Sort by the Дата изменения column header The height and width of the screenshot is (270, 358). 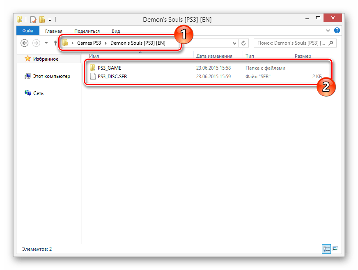pos(214,56)
